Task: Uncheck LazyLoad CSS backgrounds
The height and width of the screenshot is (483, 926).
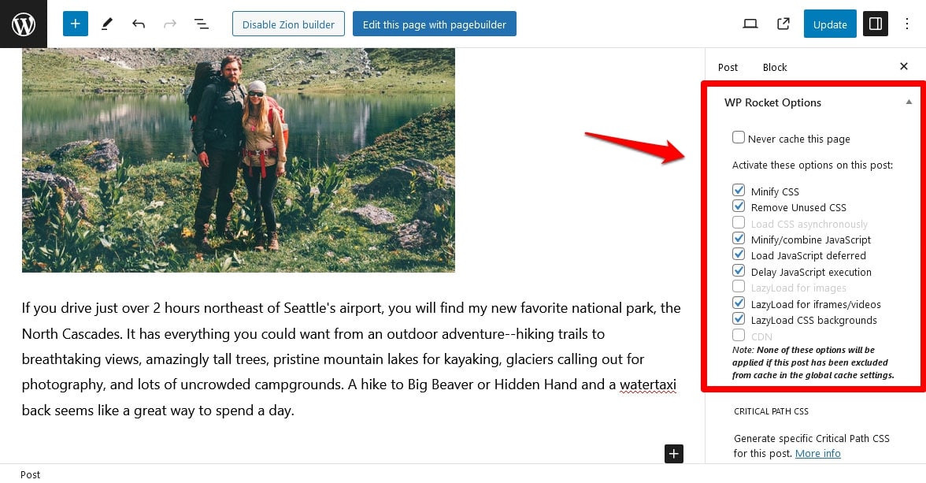Action: click(x=739, y=319)
